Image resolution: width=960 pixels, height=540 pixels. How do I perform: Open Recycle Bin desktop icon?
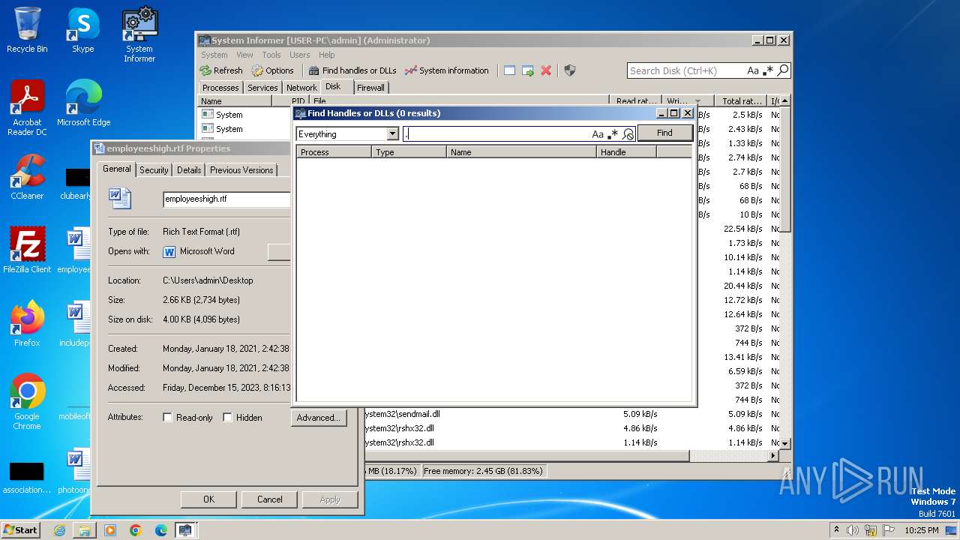[x=27, y=30]
